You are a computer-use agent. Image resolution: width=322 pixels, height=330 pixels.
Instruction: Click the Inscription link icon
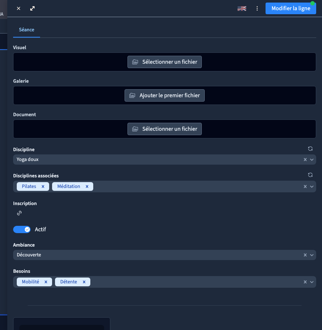pos(19,213)
